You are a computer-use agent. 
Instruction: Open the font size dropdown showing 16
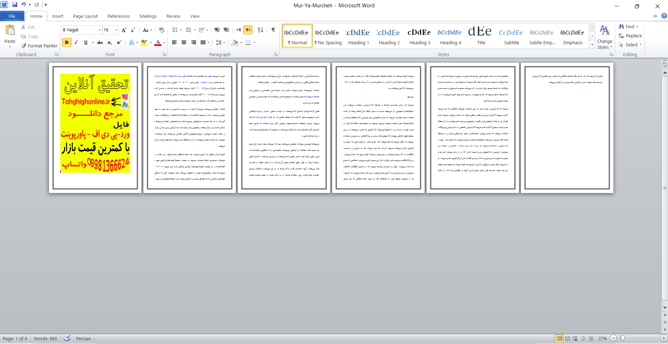tap(116, 30)
